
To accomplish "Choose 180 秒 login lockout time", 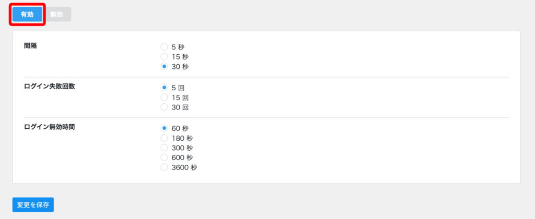I will coord(164,138).
